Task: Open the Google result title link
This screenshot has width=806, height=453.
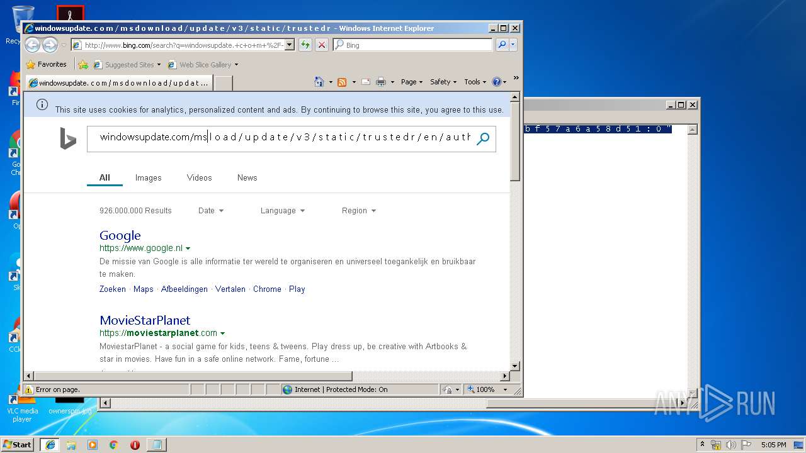Action: tap(120, 235)
